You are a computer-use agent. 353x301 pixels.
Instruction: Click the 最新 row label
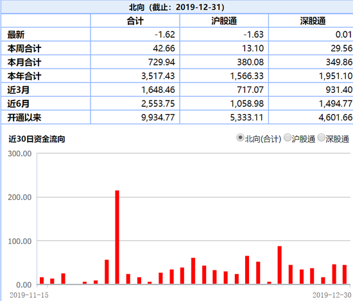tap(16, 35)
